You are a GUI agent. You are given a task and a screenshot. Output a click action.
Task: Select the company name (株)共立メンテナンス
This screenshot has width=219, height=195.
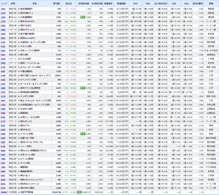(x=30, y=184)
